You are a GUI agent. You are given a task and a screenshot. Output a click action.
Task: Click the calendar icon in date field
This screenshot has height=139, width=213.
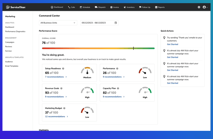(x=116, y=23)
